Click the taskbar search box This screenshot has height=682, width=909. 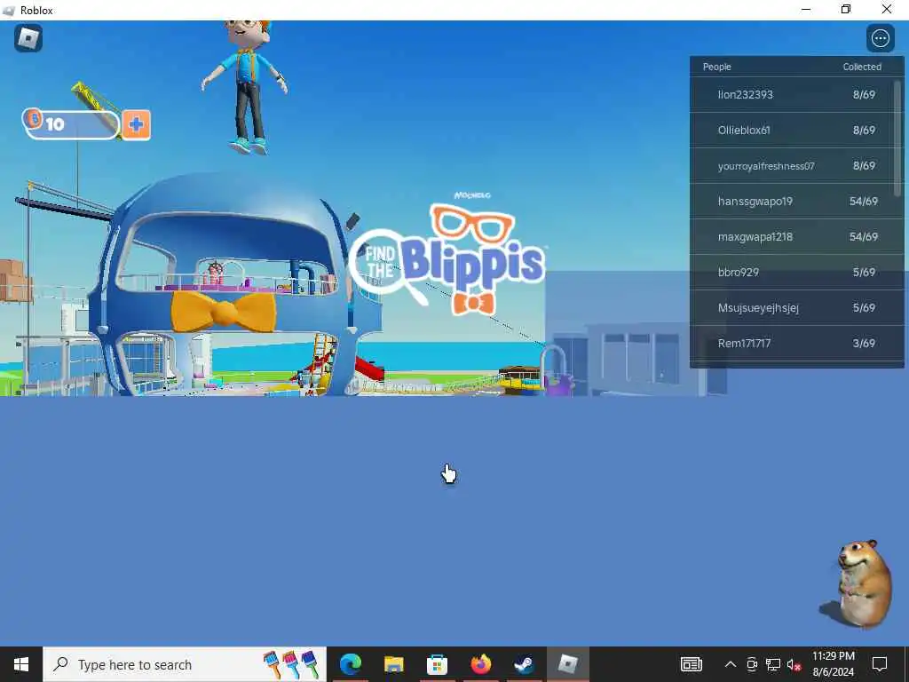click(x=185, y=664)
